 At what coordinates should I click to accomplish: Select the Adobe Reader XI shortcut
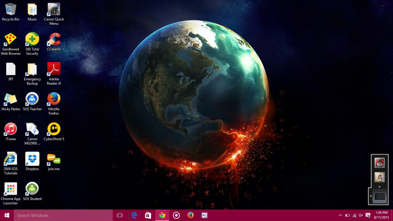(54, 74)
